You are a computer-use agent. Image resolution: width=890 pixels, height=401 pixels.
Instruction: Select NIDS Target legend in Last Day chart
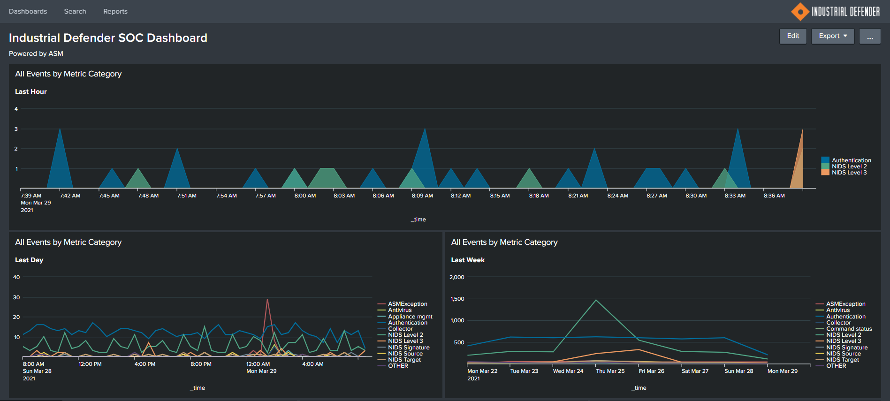399,360
